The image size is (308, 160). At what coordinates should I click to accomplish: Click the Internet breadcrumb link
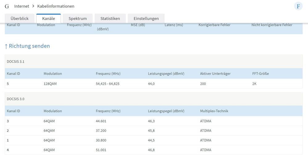click(x=22, y=6)
